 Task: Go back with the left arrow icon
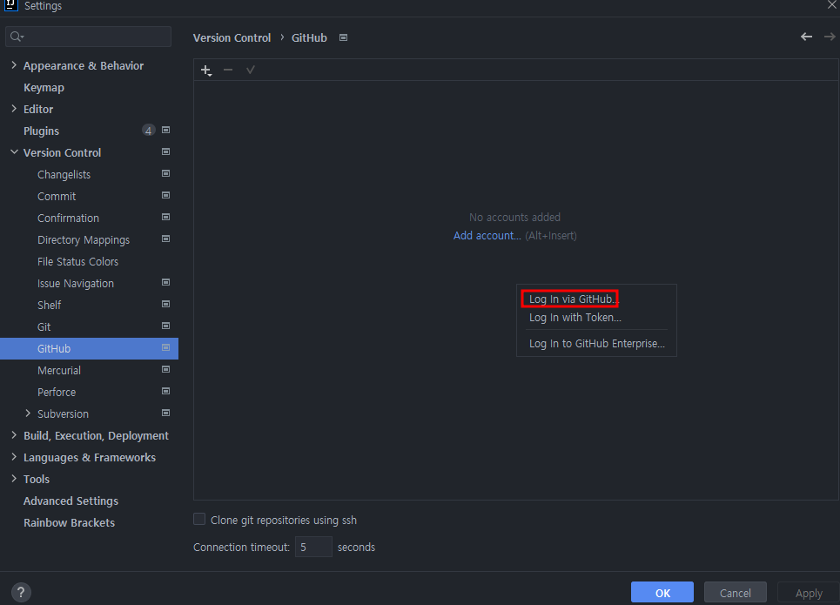806,37
